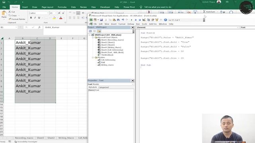Image resolution: width=255 pixels, height=143 pixels.
Task: Select the Font module in tree
Action: click(x=103, y=62)
